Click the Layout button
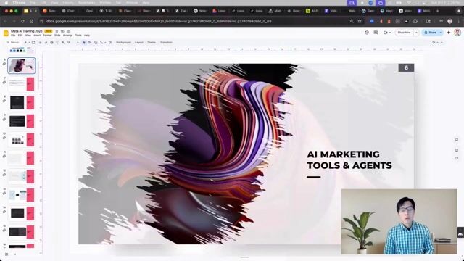The height and width of the screenshot is (261, 464). (139, 43)
